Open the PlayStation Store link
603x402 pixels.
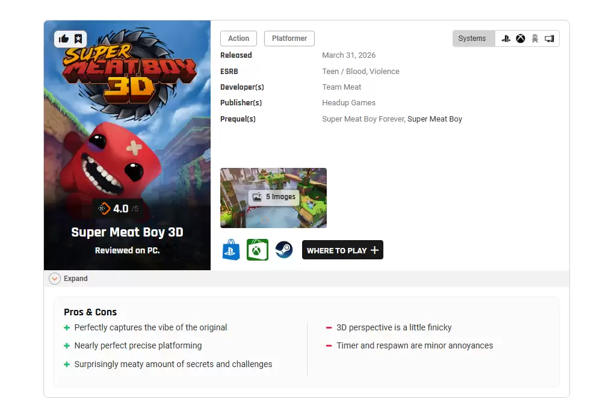coord(231,250)
